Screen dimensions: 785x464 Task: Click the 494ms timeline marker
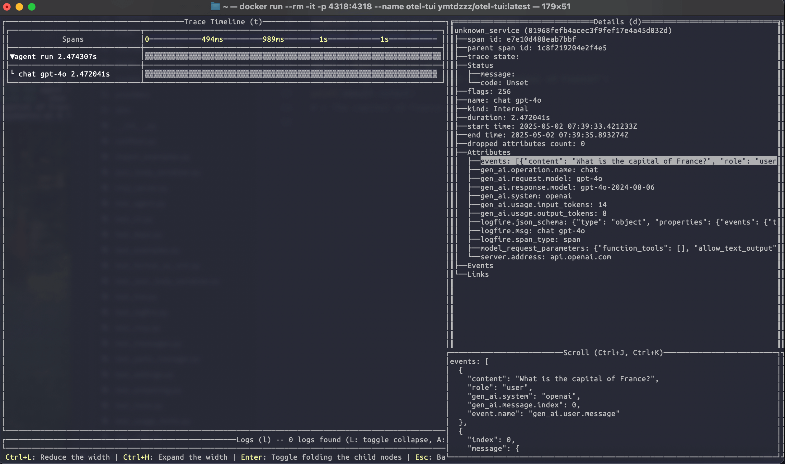click(212, 39)
